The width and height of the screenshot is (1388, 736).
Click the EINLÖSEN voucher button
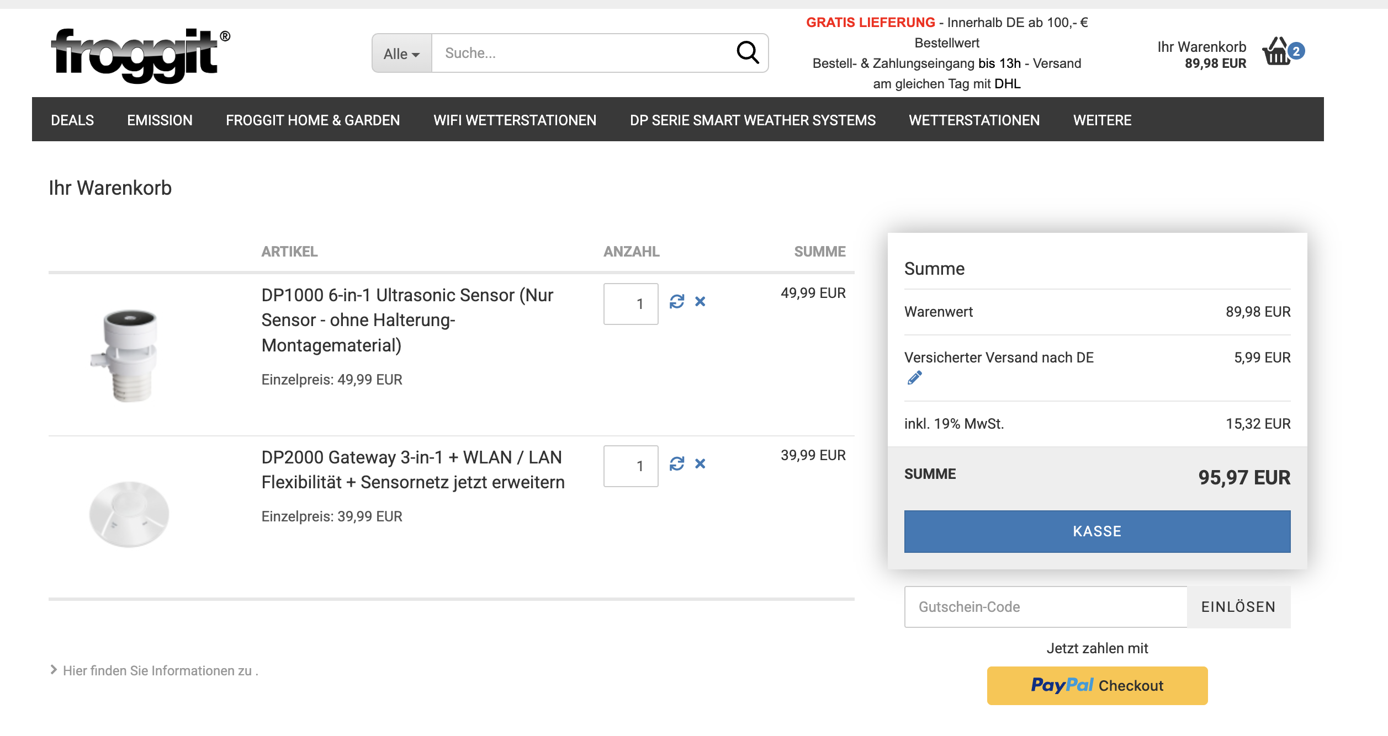[1238, 607]
